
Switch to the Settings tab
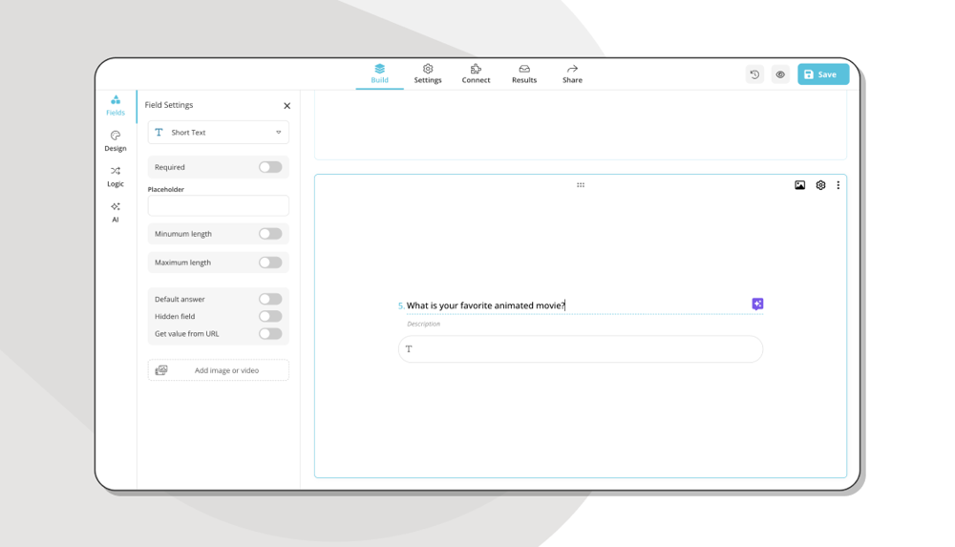(428, 74)
